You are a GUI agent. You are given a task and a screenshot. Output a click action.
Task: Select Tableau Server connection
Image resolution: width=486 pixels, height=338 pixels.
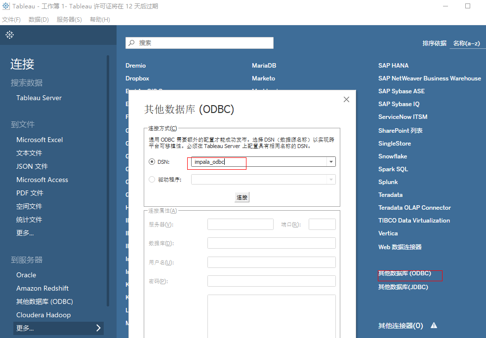(x=39, y=98)
